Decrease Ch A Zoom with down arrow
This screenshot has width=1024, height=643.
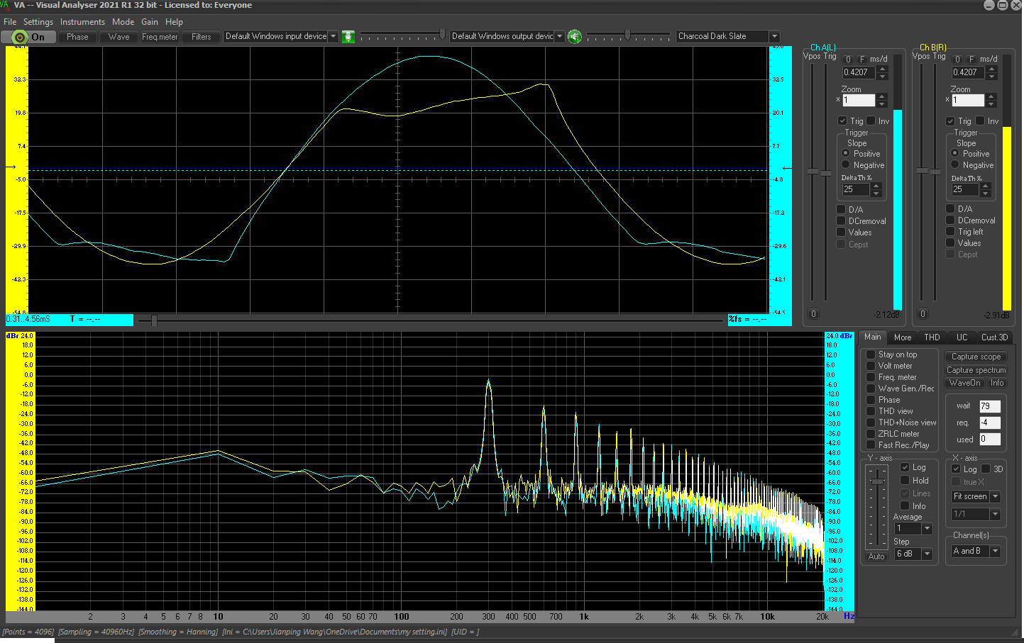click(882, 104)
